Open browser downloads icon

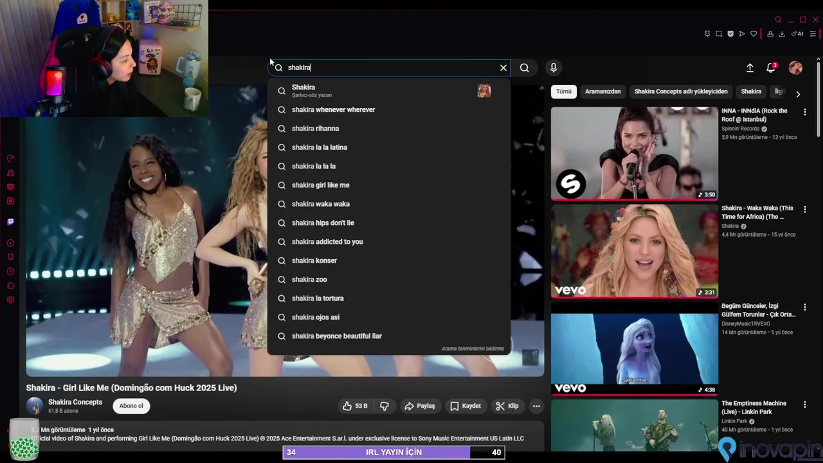point(782,34)
